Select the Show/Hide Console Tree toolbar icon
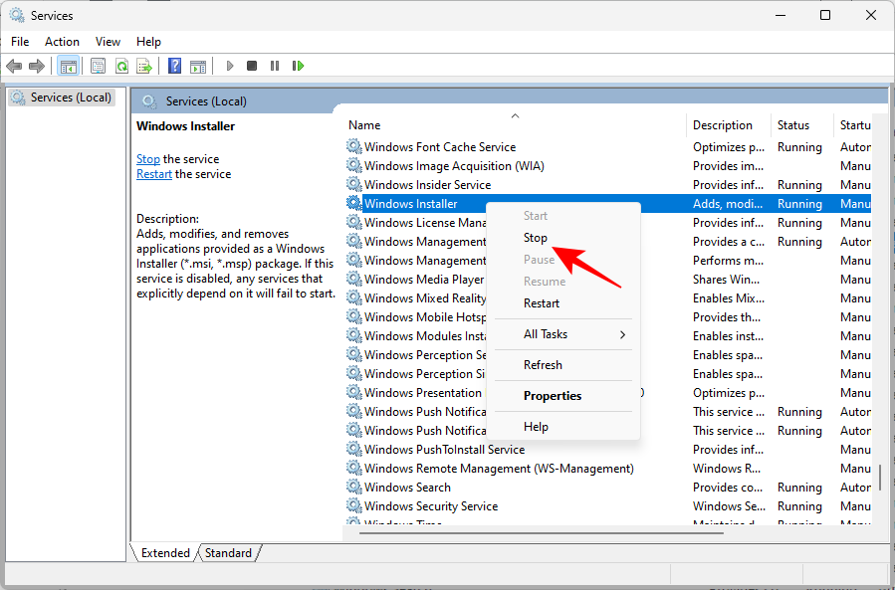The image size is (895, 590). pos(68,66)
